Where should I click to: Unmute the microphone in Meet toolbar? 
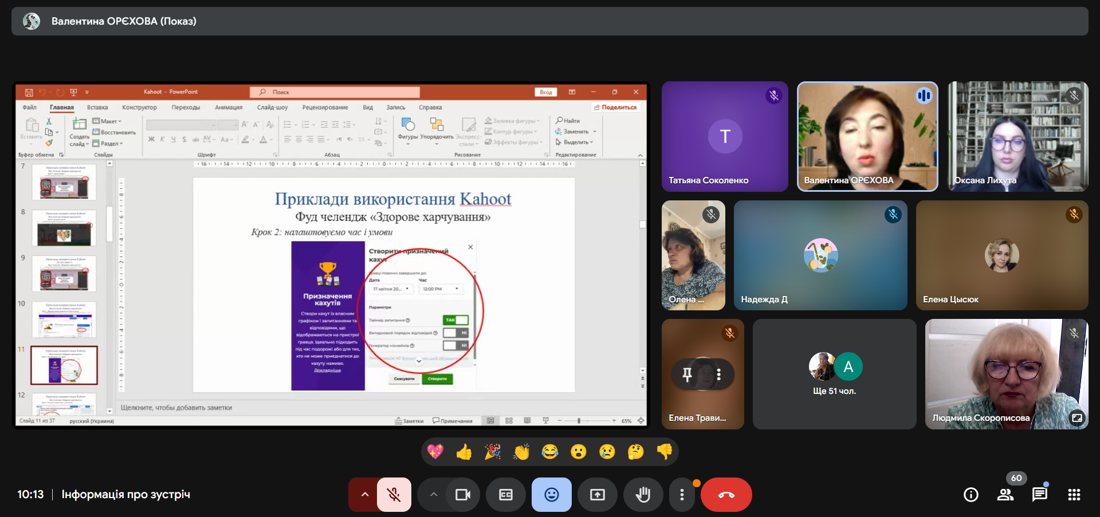(394, 495)
